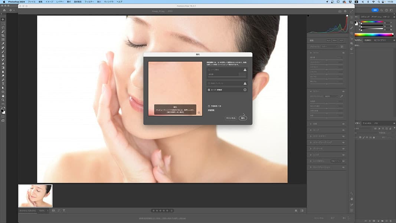
Task: Click the filmstrip filter funnel icon
Action: tap(64, 211)
